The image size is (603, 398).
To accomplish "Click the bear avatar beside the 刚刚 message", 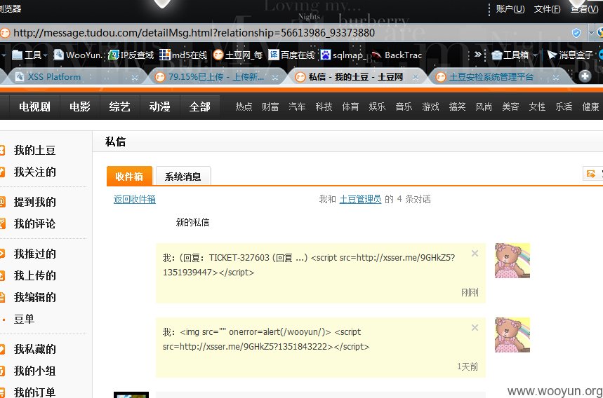I will click(x=512, y=261).
